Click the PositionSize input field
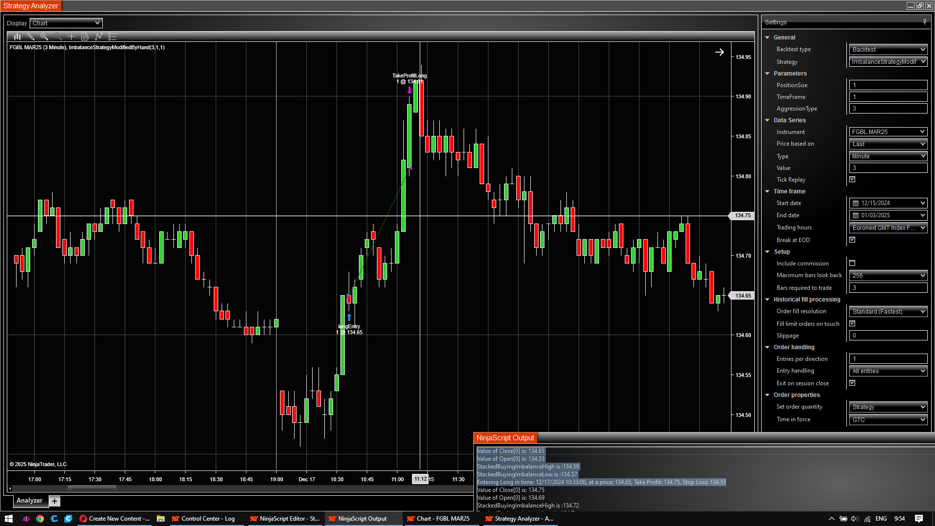The height and width of the screenshot is (526, 935). click(x=888, y=85)
